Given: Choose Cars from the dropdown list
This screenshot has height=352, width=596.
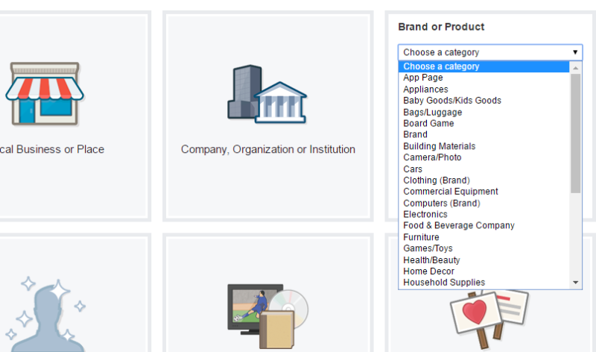Looking at the screenshot, I should click(x=484, y=169).
